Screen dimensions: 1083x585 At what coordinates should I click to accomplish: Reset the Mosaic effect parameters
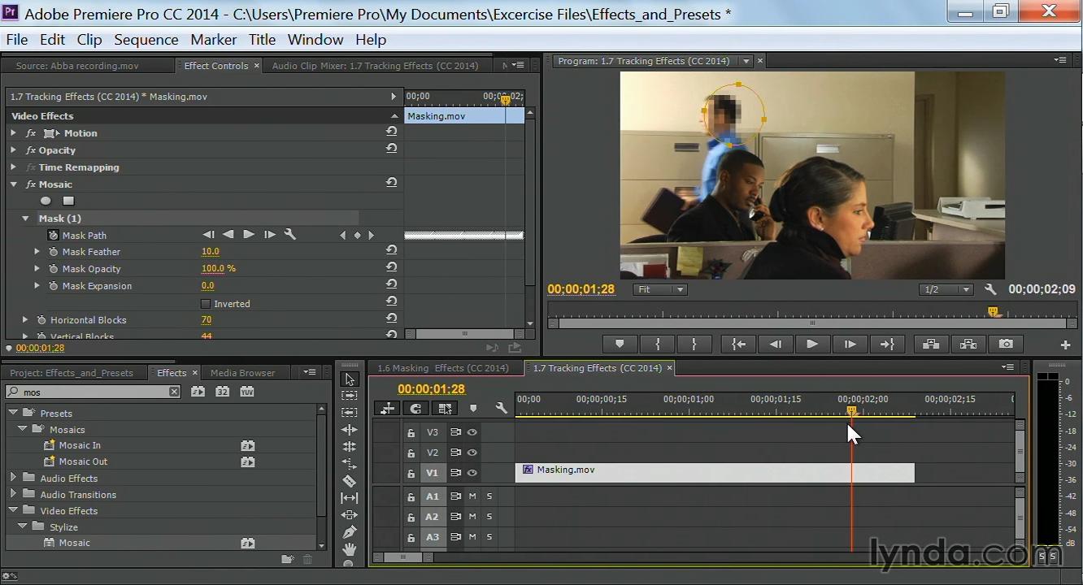point(392,184)
